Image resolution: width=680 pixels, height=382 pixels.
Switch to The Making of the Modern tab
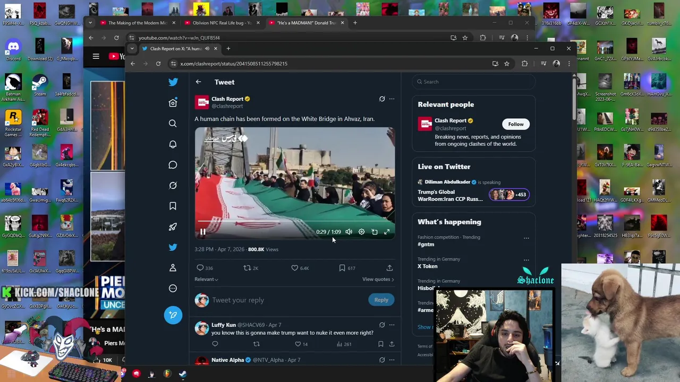click(x=138, y=23)
